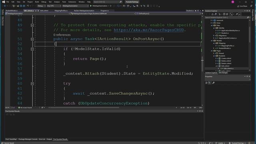Viewport: 256px width, 144px height.
Task: Click the Solution Explorer home icon
Action: pos(212,14)
